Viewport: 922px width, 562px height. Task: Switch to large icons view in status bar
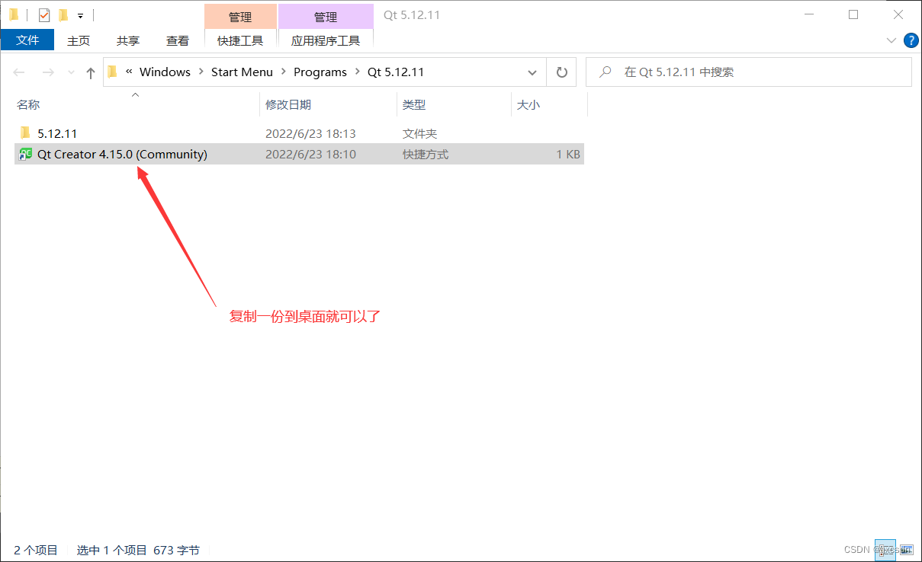(x=907, y=549)
